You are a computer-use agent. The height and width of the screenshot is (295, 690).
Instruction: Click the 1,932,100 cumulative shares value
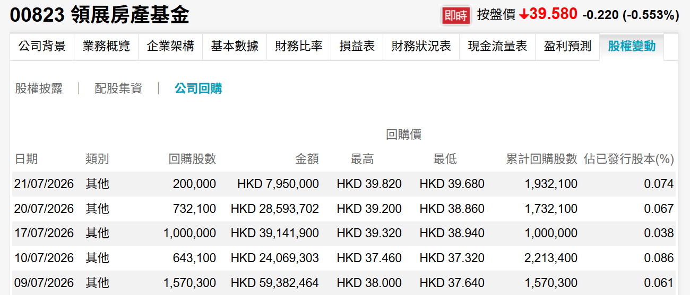click(551, 184)
